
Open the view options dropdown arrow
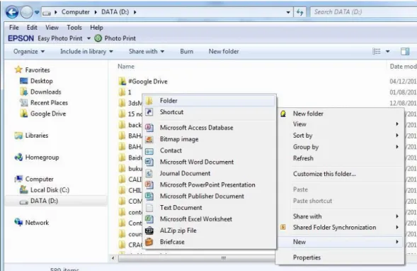click(x=388, y=51)
